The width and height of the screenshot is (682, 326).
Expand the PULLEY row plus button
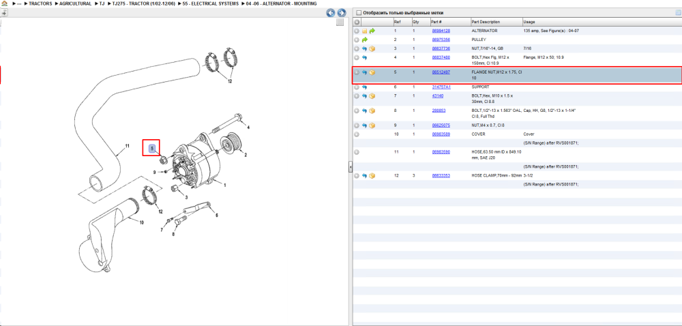[x=357, y=40]
